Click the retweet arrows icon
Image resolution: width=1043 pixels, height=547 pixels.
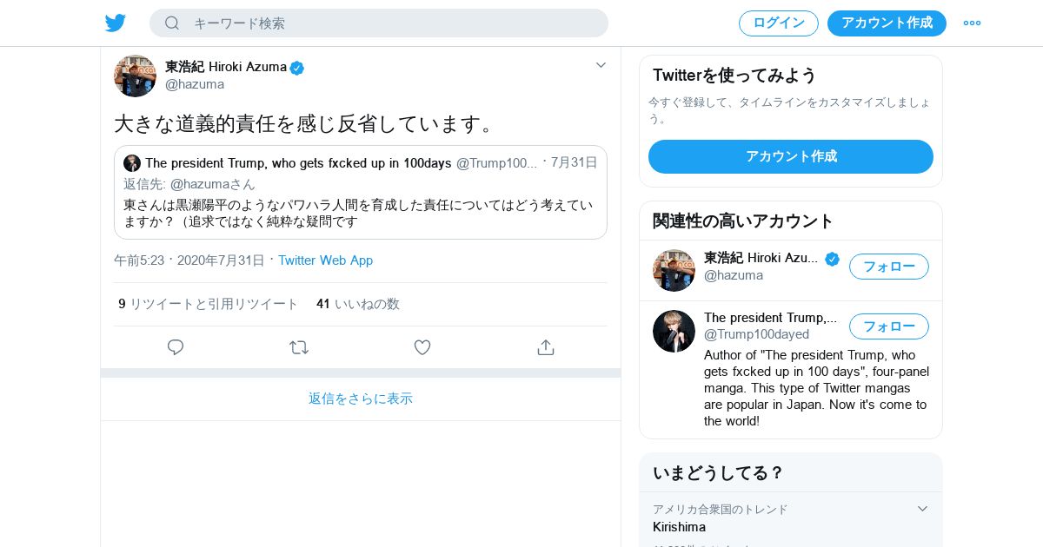[299, 347]
